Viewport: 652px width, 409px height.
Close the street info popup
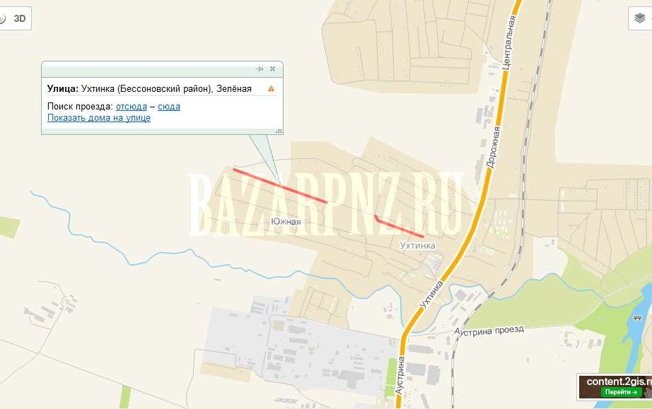[273, 69]
